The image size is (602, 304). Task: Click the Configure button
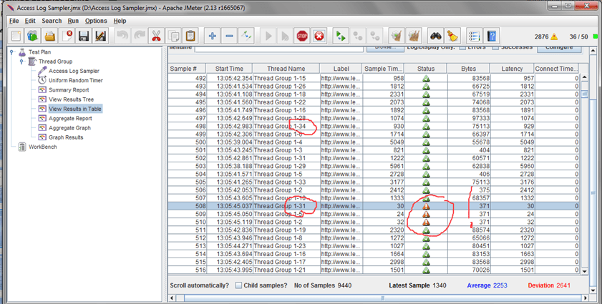(x=559, y=48)
